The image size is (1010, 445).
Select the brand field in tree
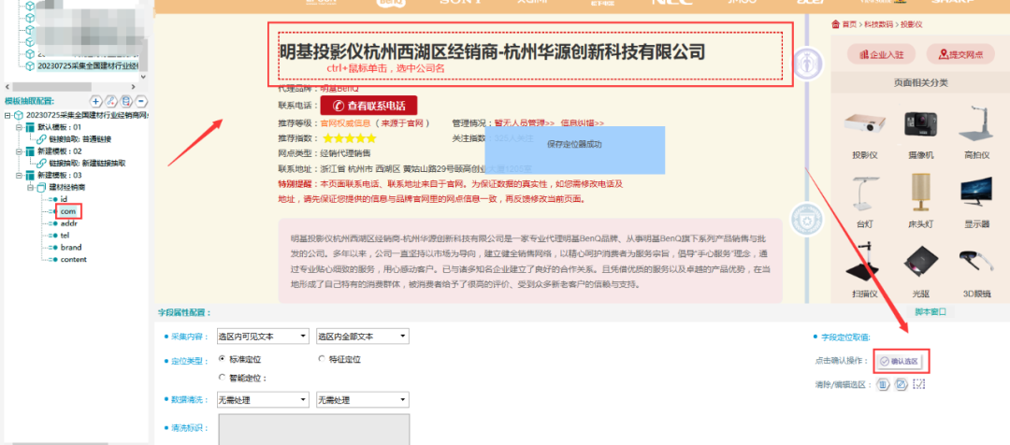click(x=71, y=248)
